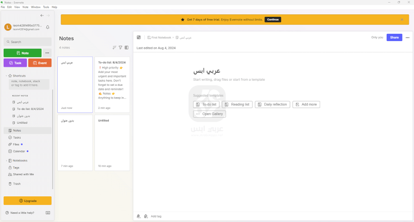Viewport: 414px width, 222px height.
Task: Change notes list view layout icon
Action: coord(126,48)
